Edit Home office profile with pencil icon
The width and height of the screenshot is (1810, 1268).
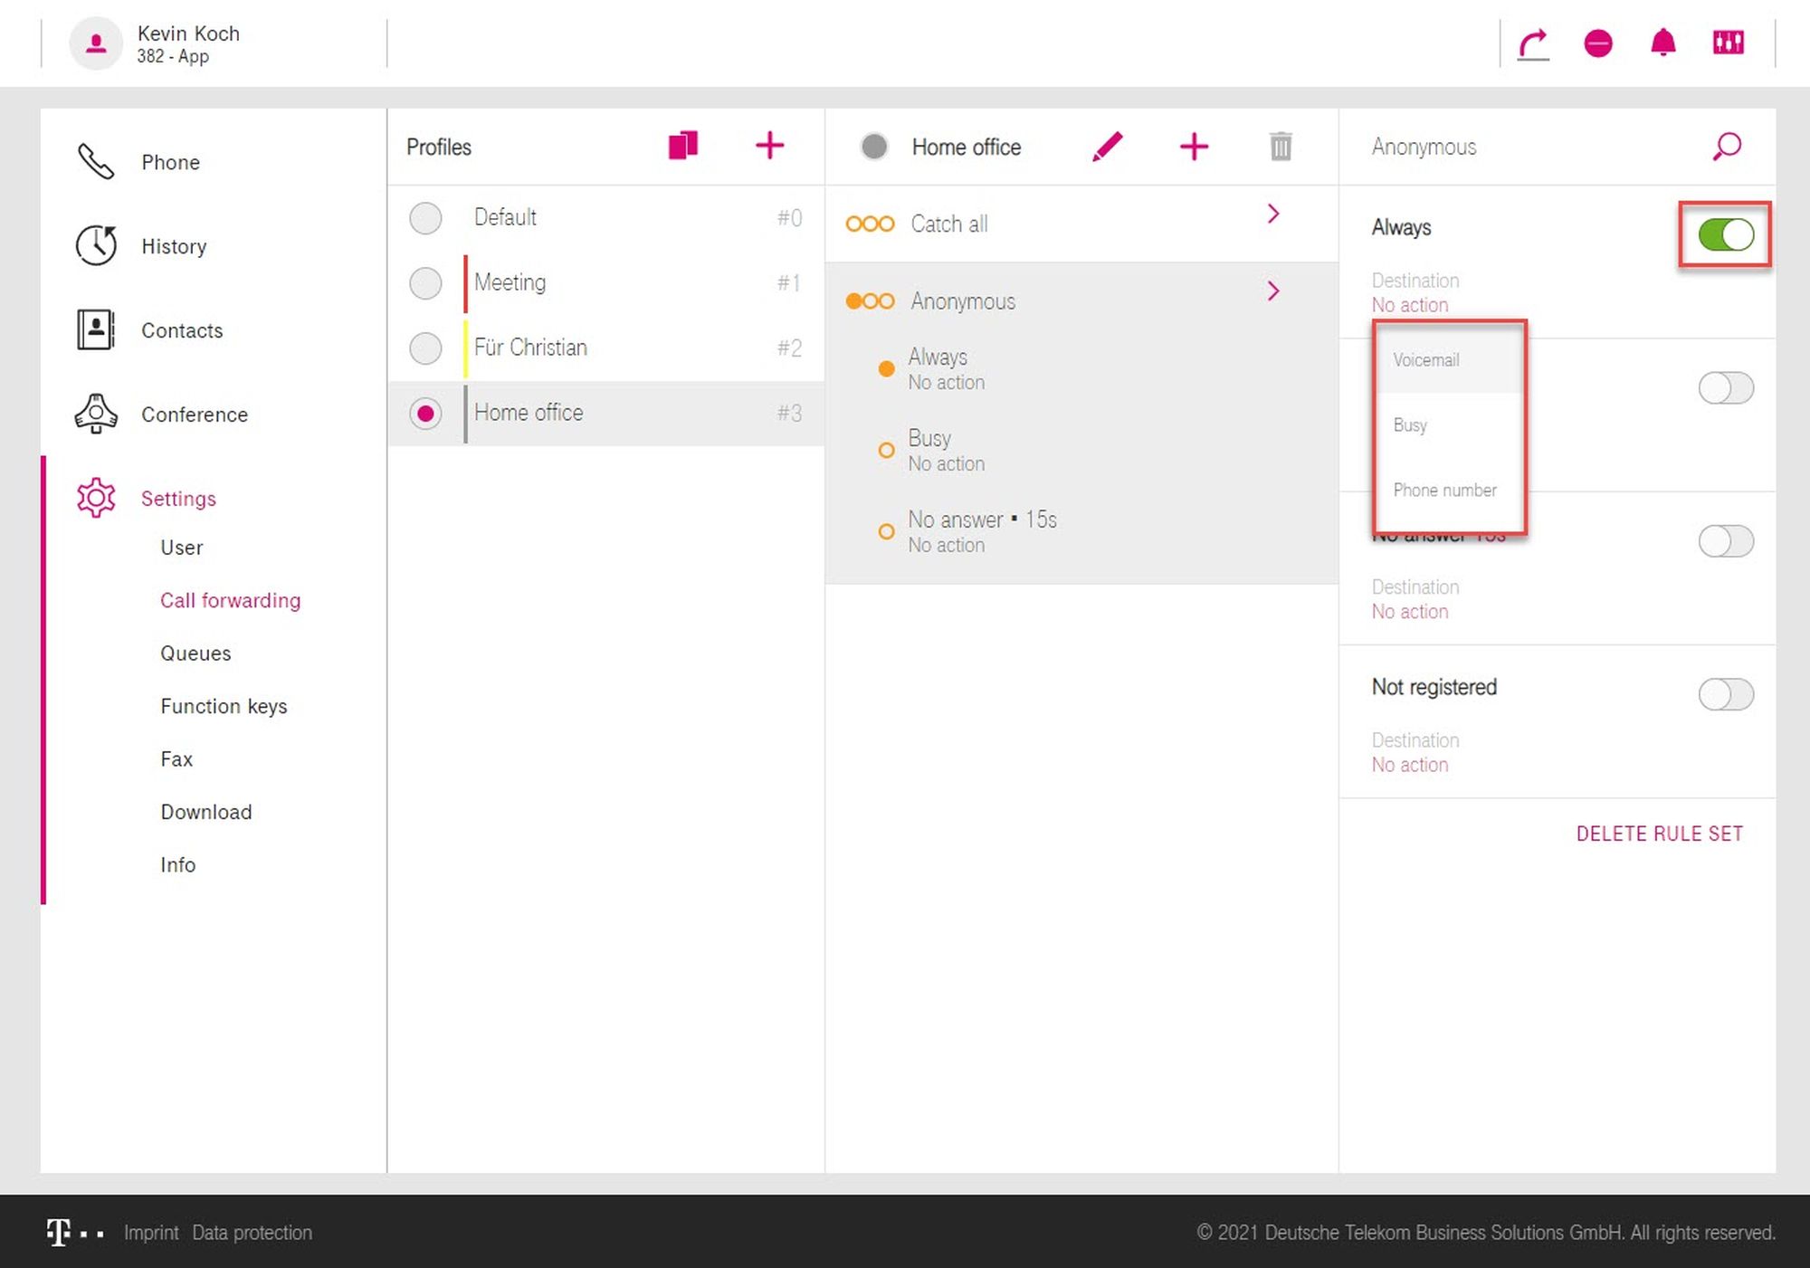1107,146
